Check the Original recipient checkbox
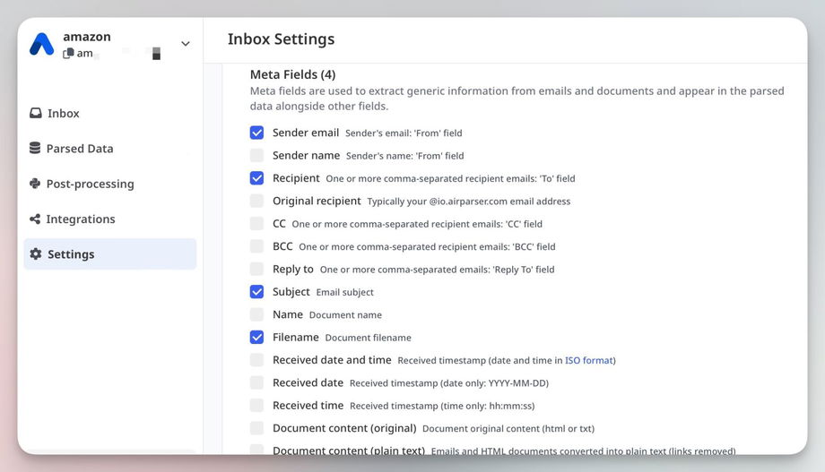Viewport: 825px width, 472px height. point(257,202)
